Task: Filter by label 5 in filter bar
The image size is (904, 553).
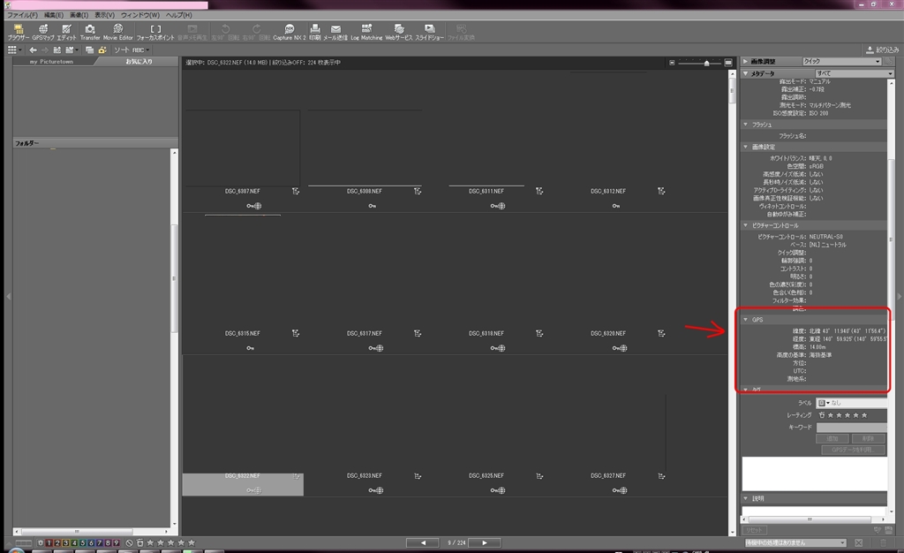Action: point(82,542)
